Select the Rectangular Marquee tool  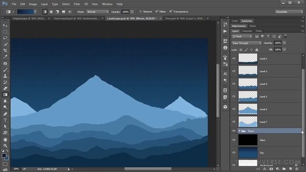(5, 32)
